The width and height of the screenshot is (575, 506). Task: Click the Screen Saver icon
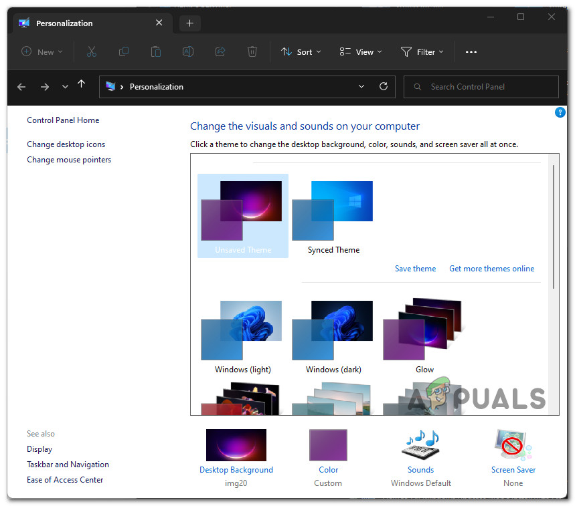(x=513, y=445)
